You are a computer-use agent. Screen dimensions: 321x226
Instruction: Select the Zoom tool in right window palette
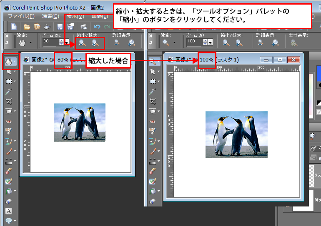click(153, 61)
